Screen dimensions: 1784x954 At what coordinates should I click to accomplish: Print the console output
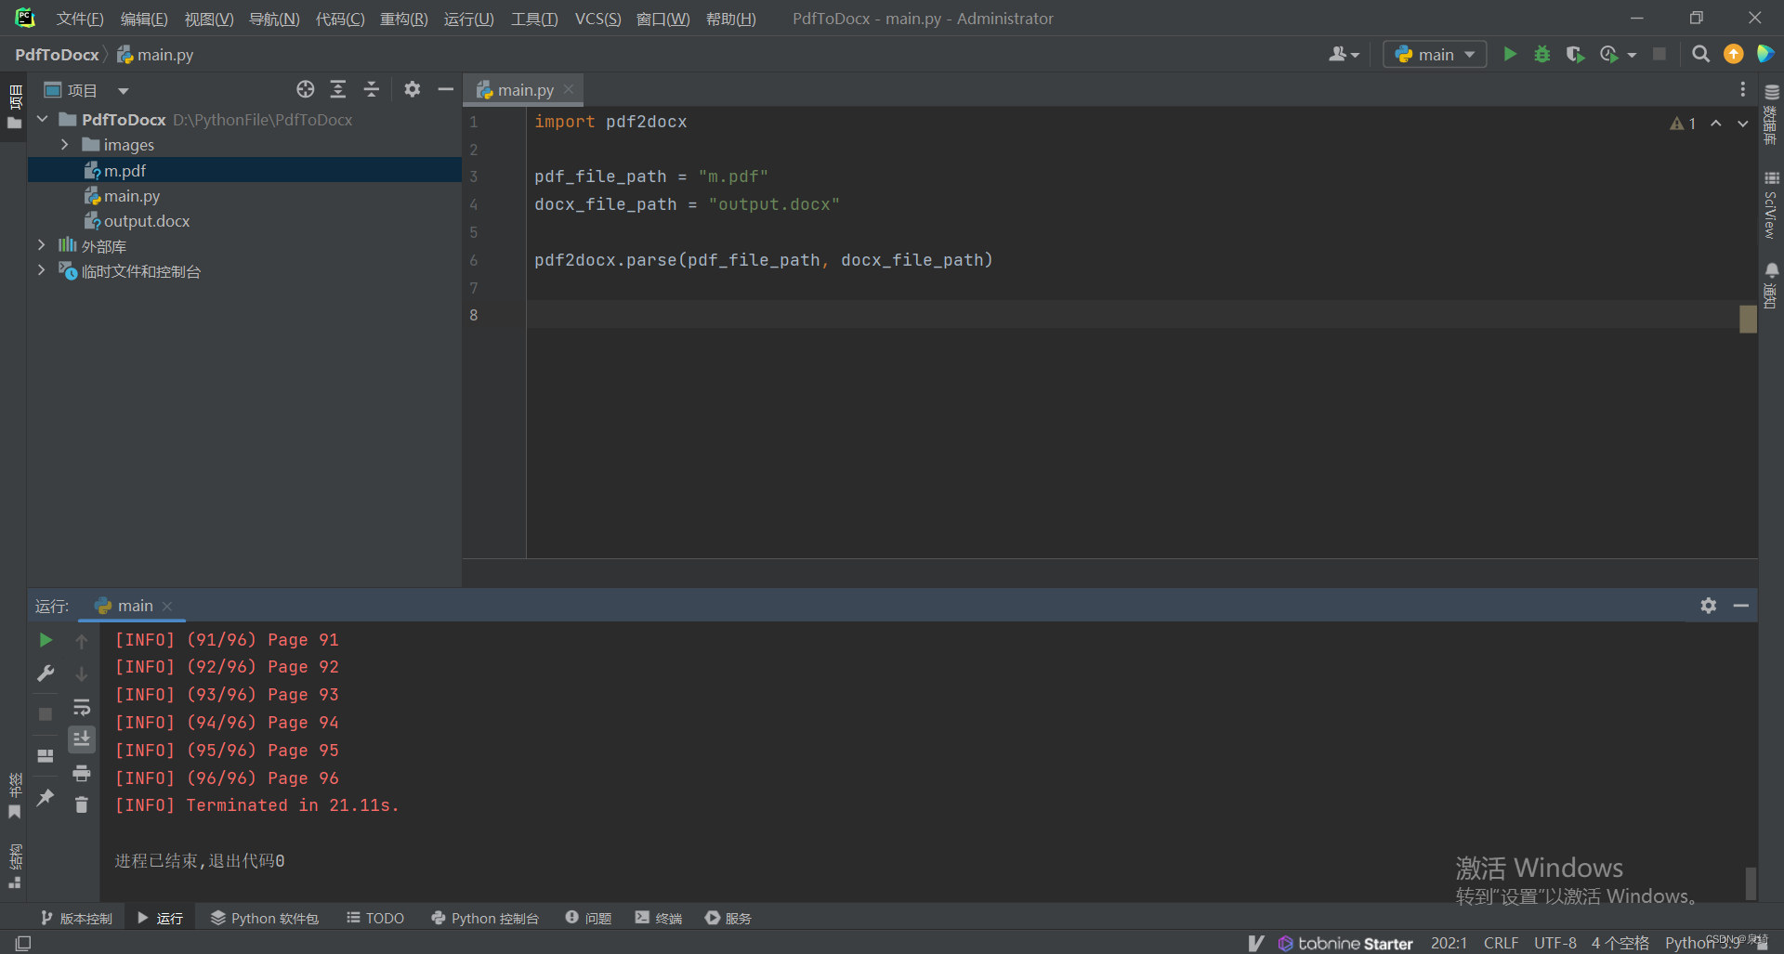(82, 772)
